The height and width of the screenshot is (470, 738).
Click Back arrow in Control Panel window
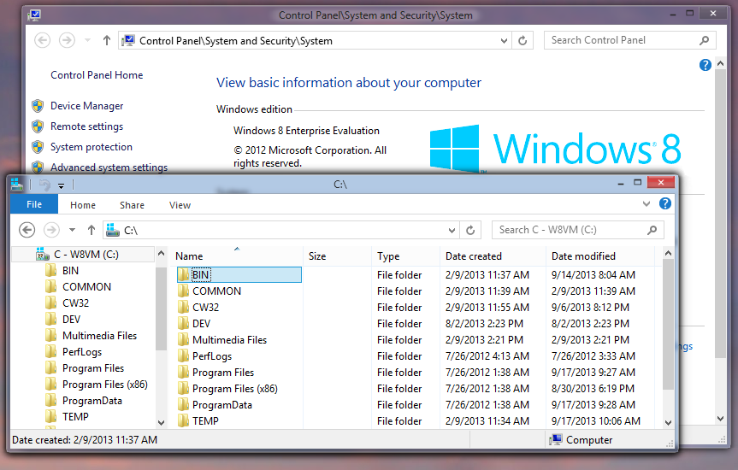point(43,40)
